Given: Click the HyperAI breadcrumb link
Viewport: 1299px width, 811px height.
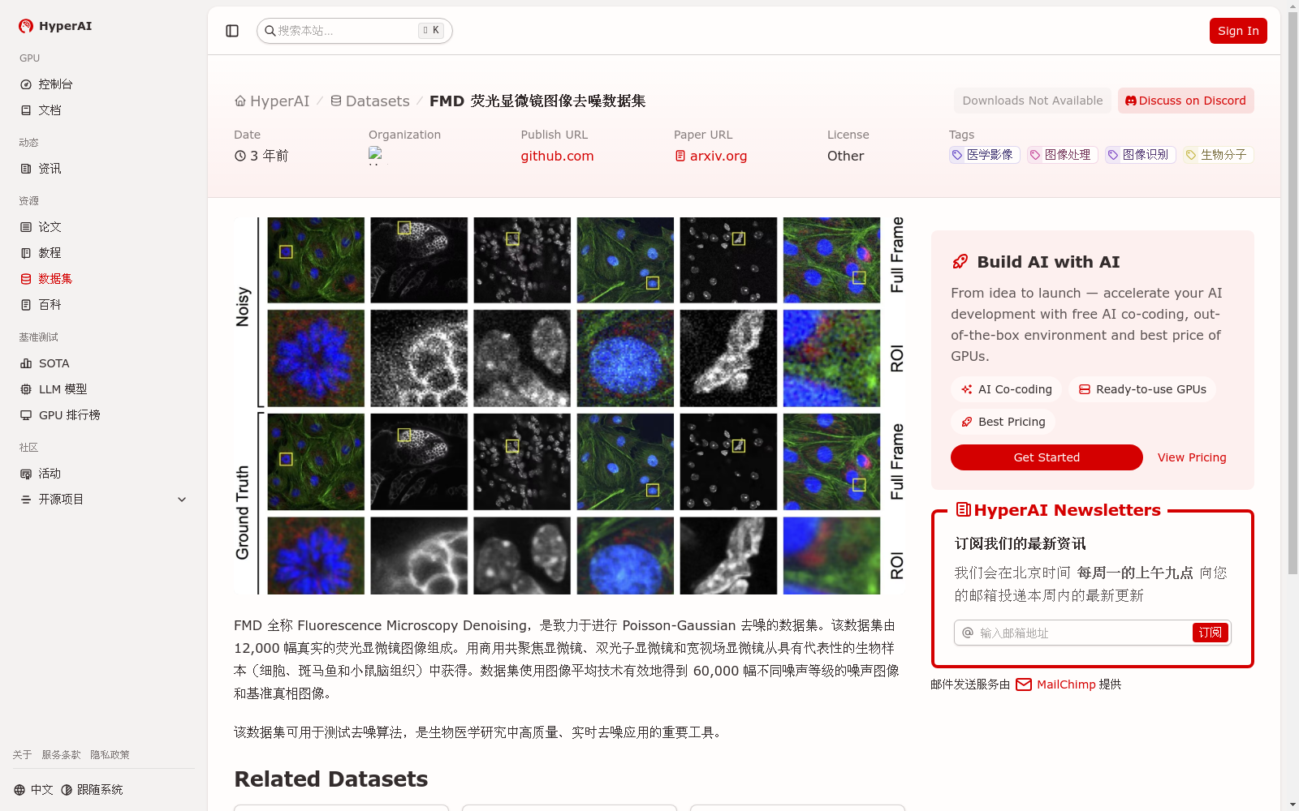Looking at the screenshot, I should tap(272, 101).
